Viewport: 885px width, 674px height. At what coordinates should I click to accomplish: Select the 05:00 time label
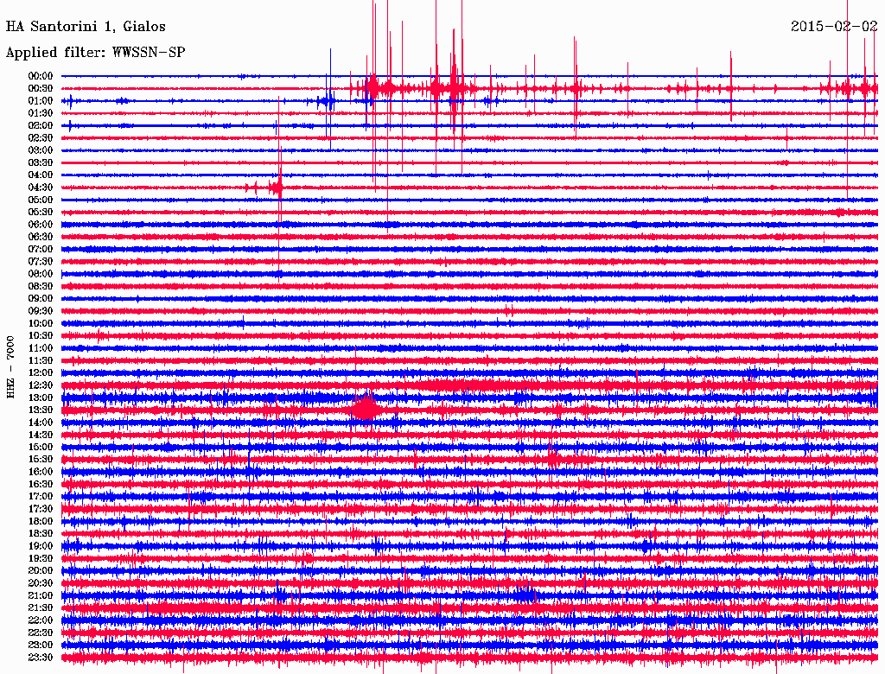[x=41, y=200]
